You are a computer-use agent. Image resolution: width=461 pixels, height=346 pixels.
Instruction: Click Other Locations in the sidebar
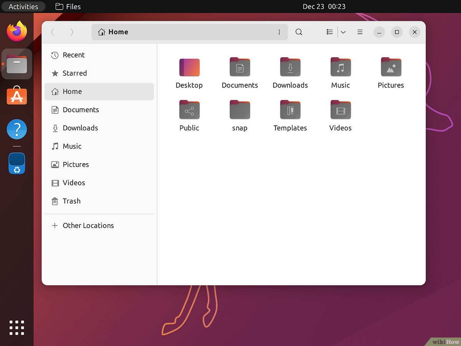[88, 226]
